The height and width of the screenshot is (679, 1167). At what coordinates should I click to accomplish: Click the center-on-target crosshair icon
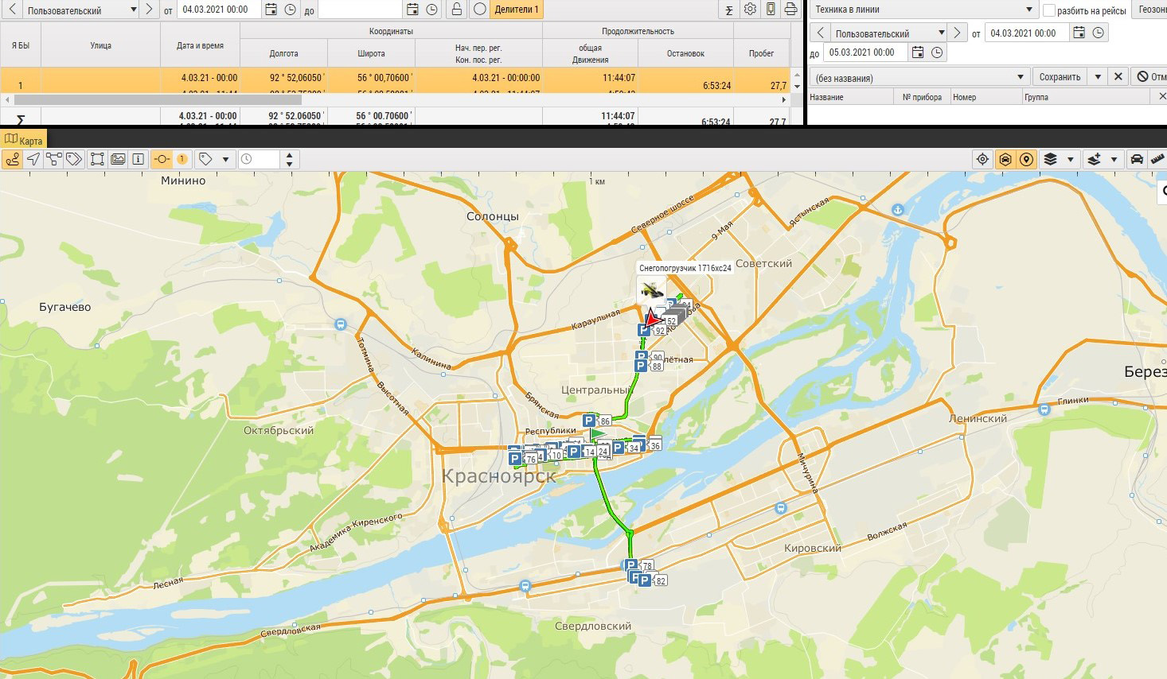point(983,159)
